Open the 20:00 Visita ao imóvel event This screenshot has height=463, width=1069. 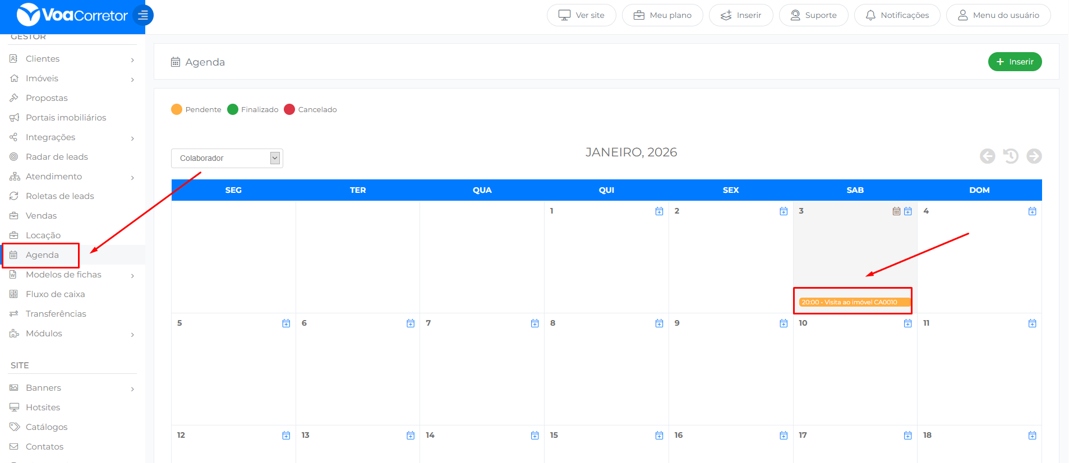(853, 302)
